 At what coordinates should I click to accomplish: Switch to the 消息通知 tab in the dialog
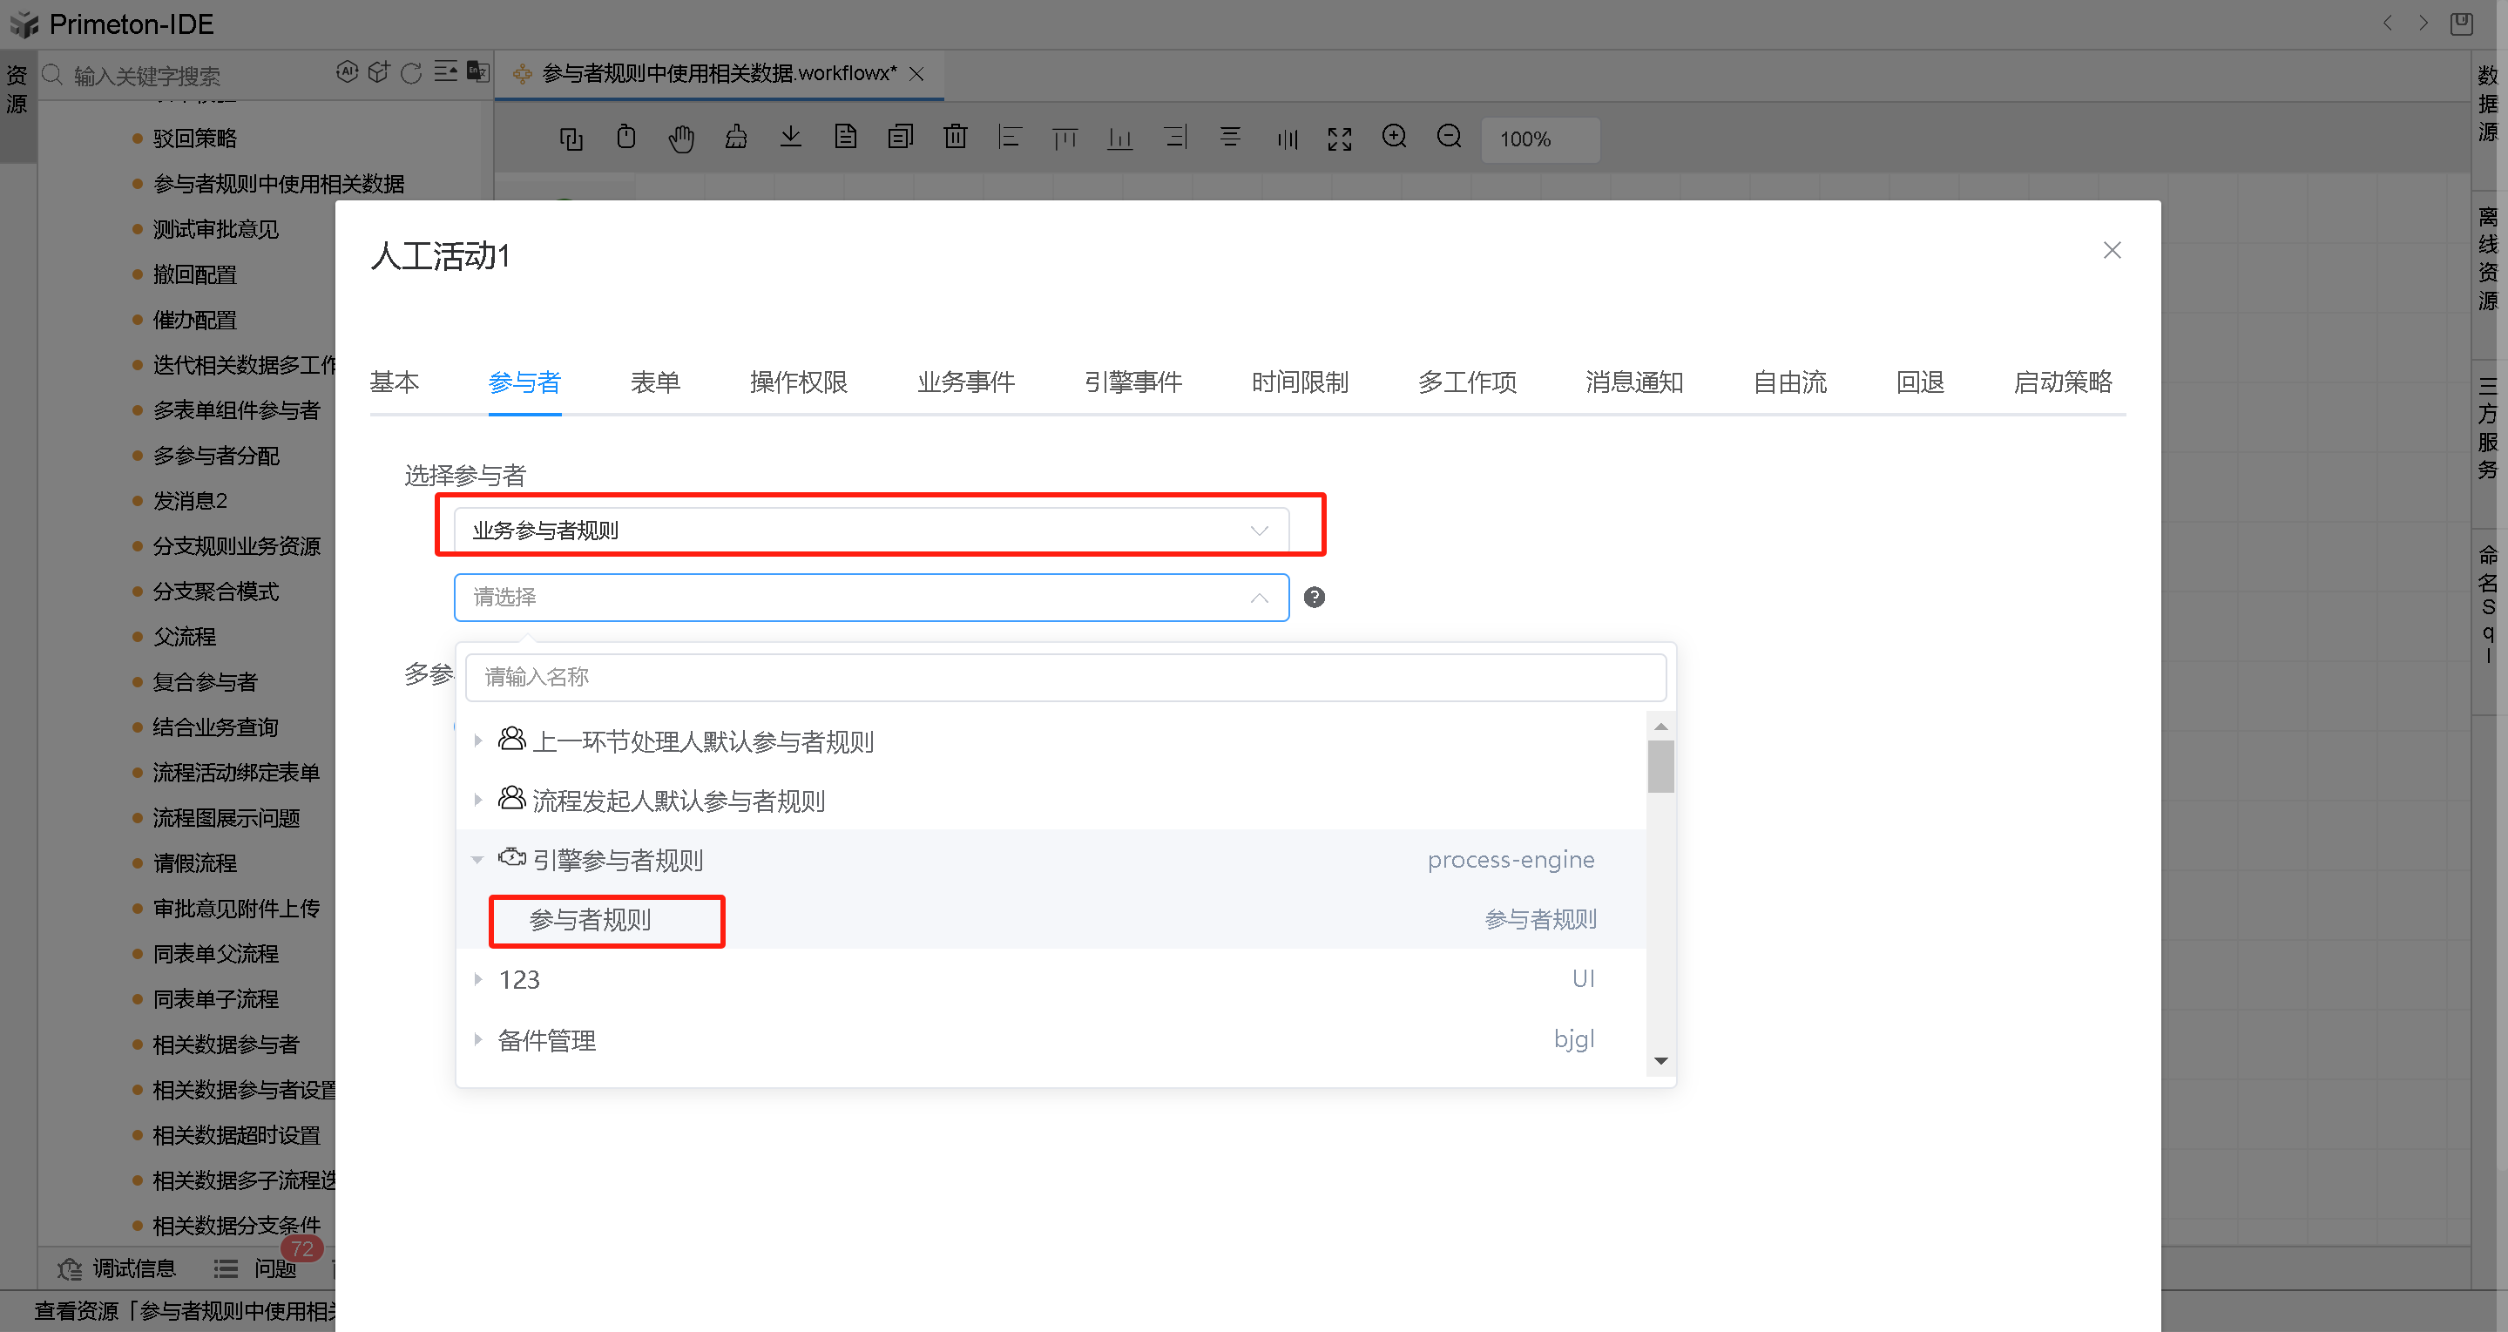click(1633, 382)
